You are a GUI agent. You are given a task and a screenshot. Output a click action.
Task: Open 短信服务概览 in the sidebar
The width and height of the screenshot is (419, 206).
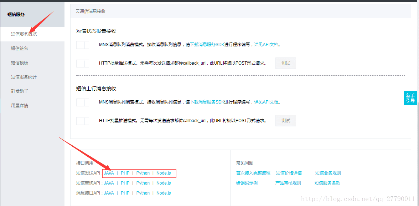coord(24,34)
